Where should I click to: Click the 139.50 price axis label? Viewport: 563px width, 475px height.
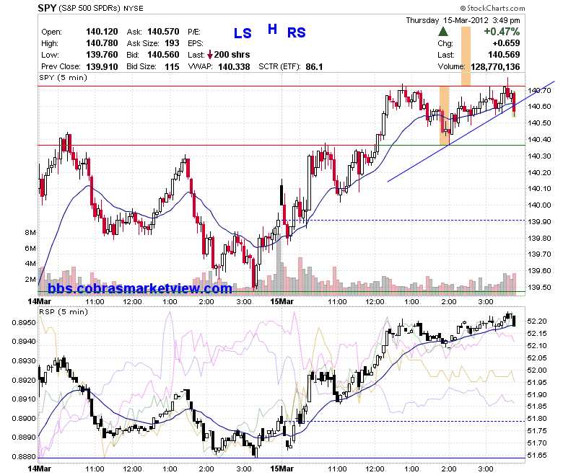coord(539,287)
